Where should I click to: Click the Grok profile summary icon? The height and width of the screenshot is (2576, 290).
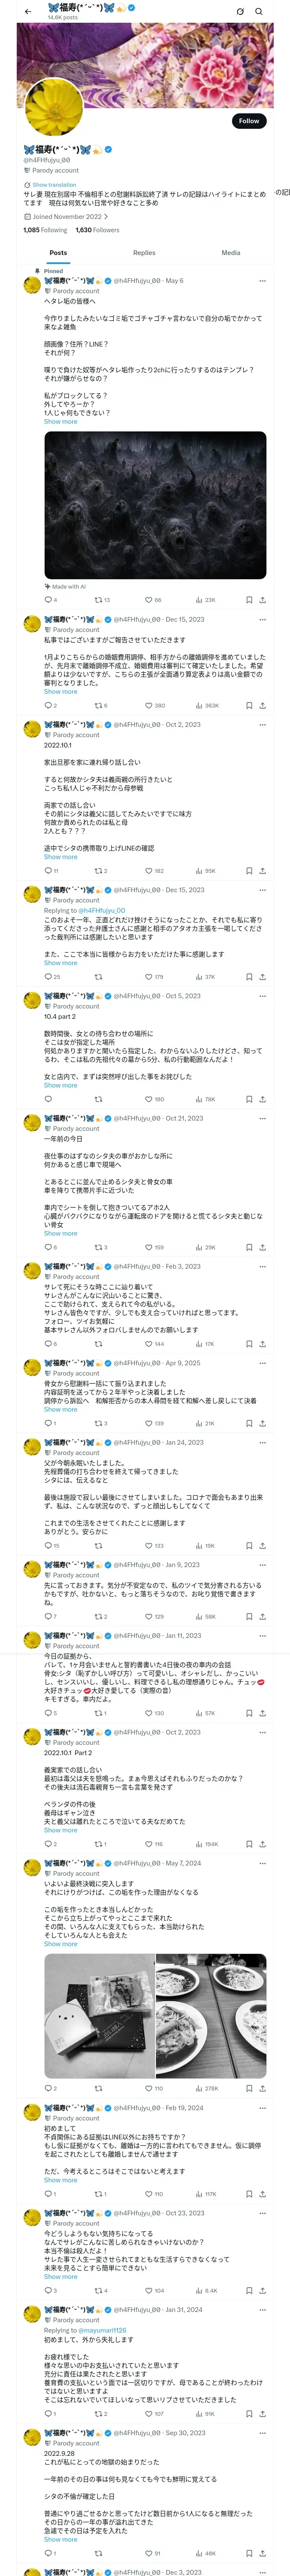point(240,11)
